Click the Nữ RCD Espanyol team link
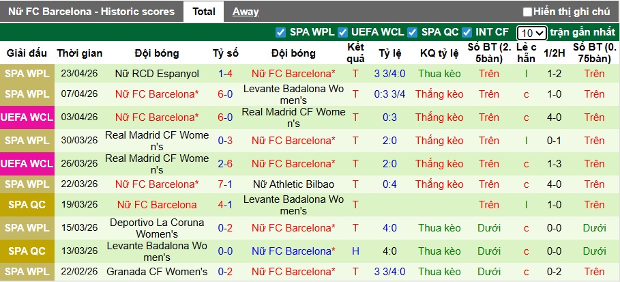This screenshot has width=620, height=282. 157,74
